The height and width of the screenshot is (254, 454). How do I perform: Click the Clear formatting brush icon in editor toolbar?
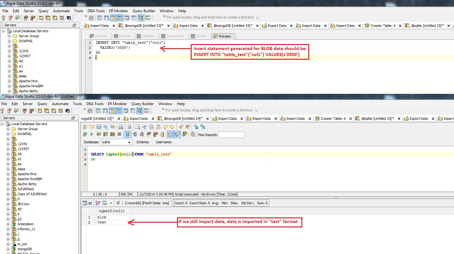(x=180, y=127)
